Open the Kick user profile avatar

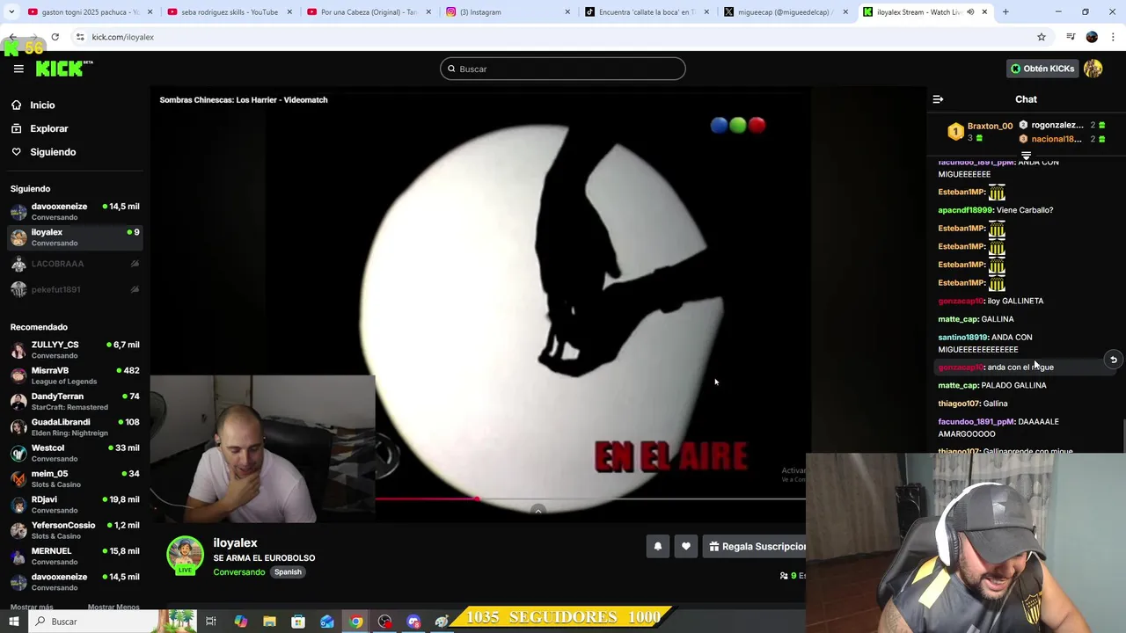[x=1093, y=69]
